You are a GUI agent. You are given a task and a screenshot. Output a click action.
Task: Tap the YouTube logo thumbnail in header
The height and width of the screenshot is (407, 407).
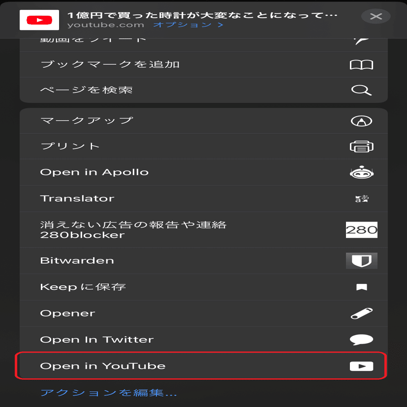tap(39, 20)
